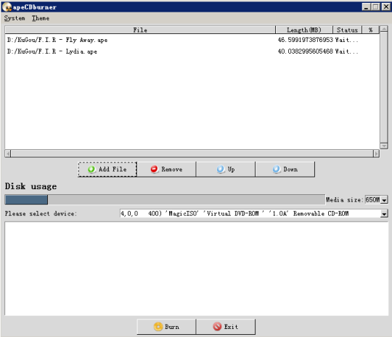Screen dimensions: 392x337
Task: Click the blue Down arrow icon
Action: (277, 170)
